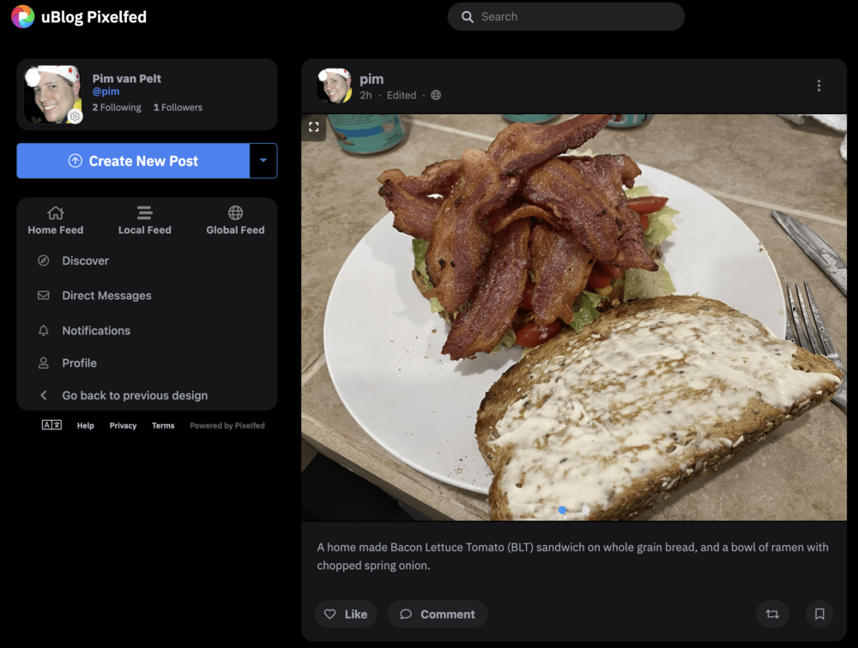The height and width of the screenshot is (648, 858).
Task: Reblog the post with share icon
Action: pyautogui.click(x=772, y=614)
